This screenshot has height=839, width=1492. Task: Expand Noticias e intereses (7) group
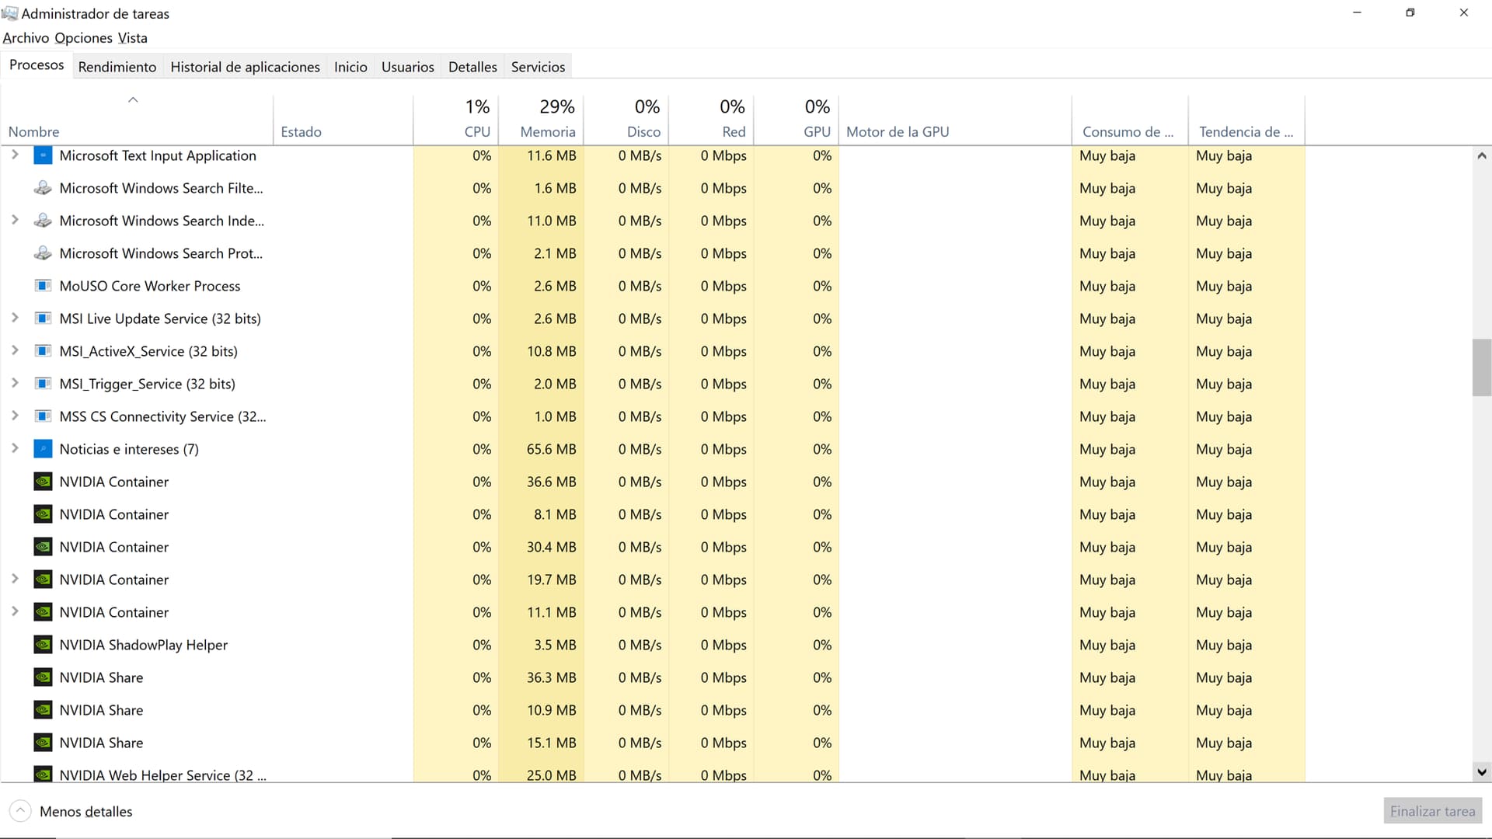point(15,449)
